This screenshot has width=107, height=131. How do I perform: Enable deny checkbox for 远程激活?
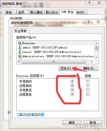click(x=88, y=94)
